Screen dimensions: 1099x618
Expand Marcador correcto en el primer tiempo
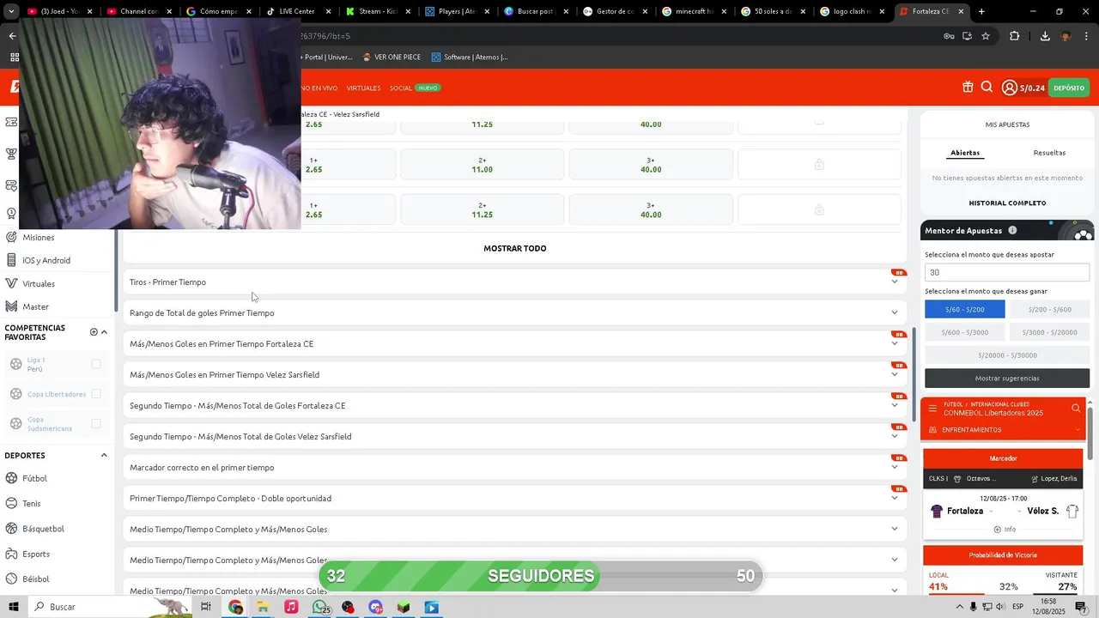click(895, 467)
